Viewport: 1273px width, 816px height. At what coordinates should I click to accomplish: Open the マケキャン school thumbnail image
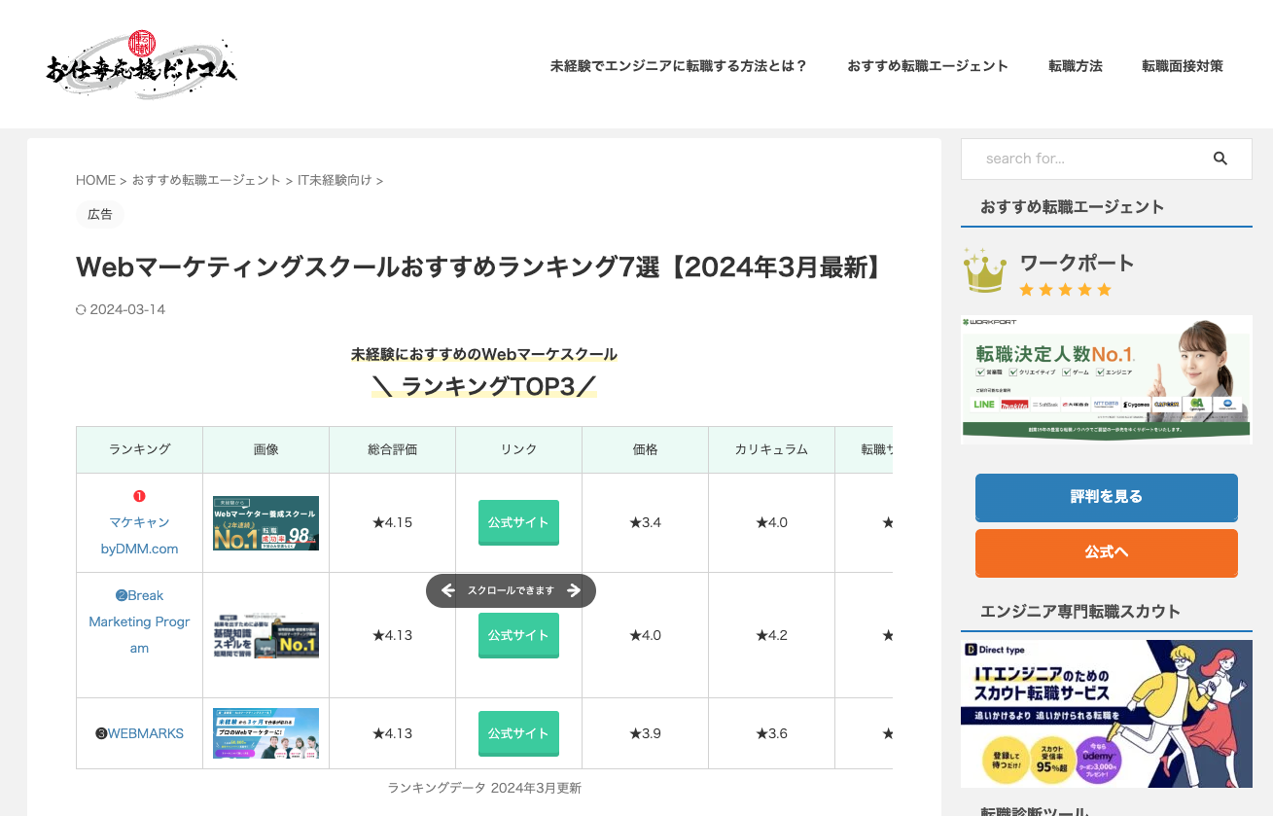coord(265,523)
